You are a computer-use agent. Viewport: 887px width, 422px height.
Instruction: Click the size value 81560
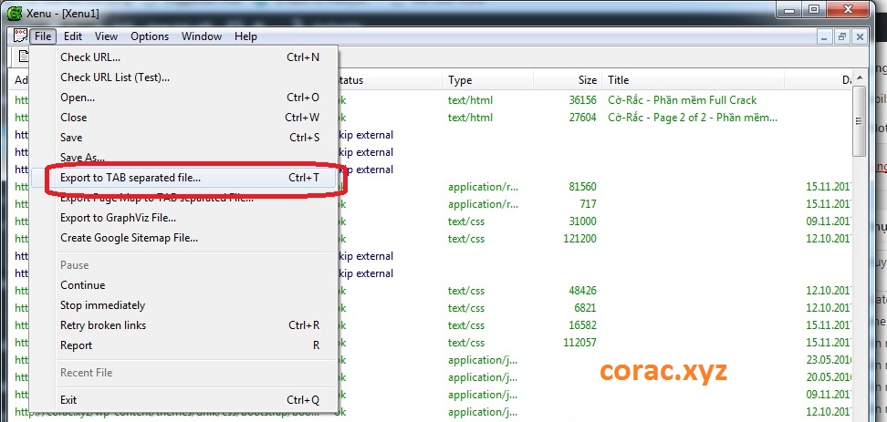[582, 187]
